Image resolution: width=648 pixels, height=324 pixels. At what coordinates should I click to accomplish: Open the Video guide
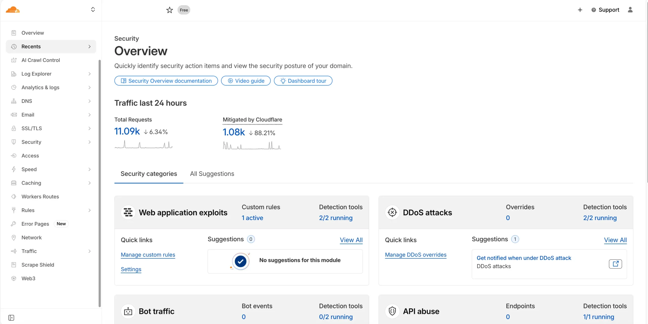coord(246,81)
